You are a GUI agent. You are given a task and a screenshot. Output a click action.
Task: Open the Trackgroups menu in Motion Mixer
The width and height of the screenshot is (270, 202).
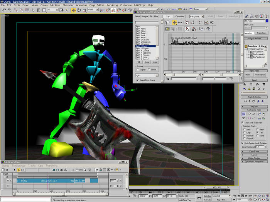pyautogui.click(x=19, y=165)
